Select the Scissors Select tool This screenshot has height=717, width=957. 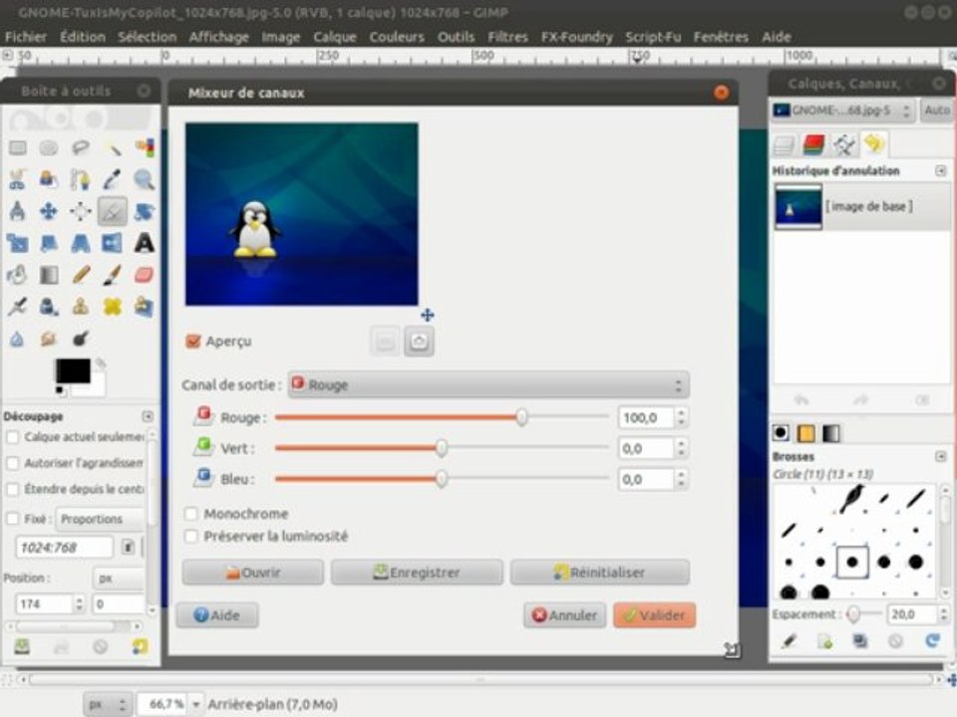[x=18, y=179]
